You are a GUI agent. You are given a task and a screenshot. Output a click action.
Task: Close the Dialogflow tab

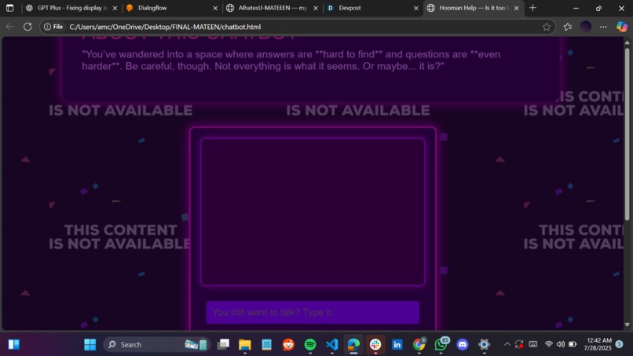click(x=215, y=8)
